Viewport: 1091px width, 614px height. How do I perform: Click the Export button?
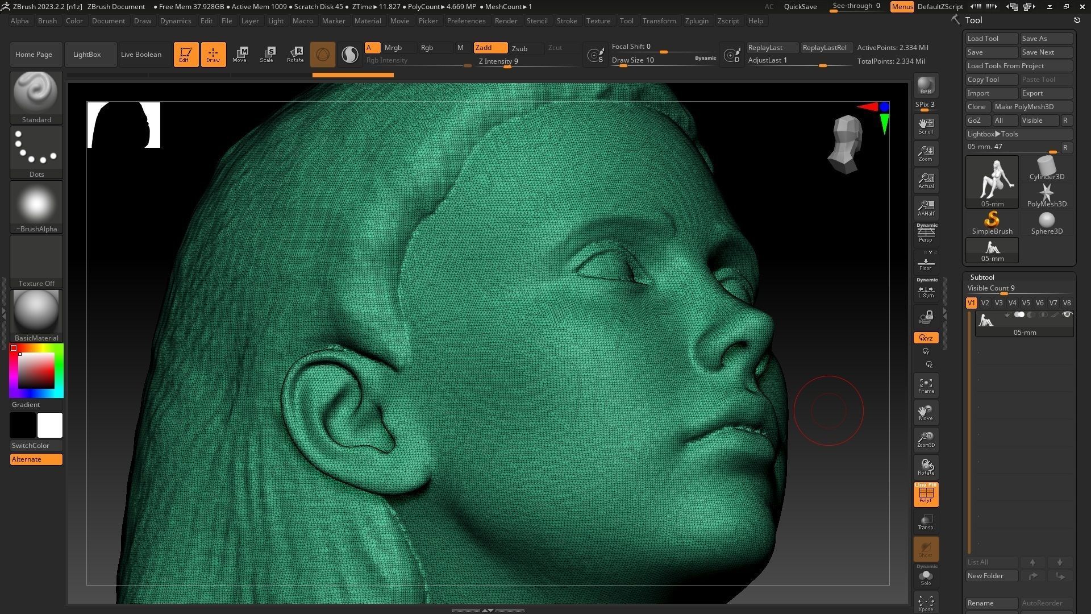[1046, 93]
